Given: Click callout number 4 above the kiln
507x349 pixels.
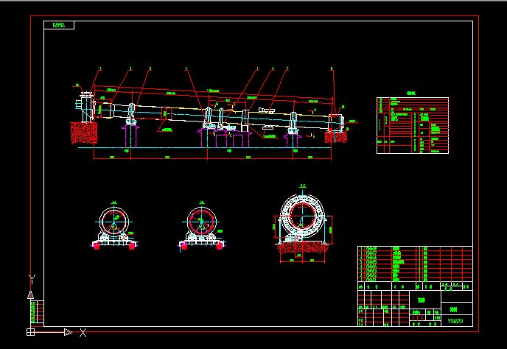Looking at the screenshot, I should coord(272,68).
